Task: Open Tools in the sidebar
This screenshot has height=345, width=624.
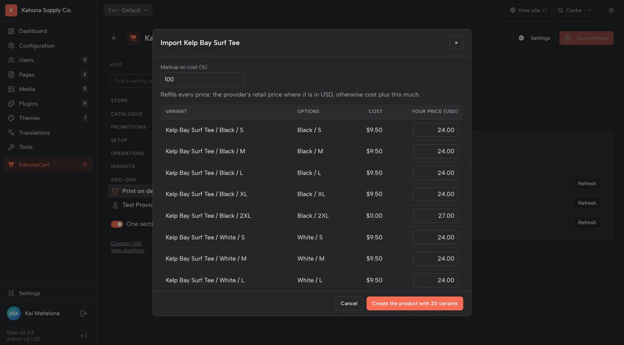Action: pyautogui.click(x=48, y=147)
